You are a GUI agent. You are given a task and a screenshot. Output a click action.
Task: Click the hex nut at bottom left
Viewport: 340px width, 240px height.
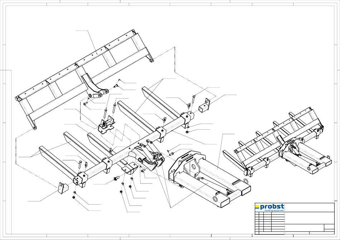[x=74, y=197]
